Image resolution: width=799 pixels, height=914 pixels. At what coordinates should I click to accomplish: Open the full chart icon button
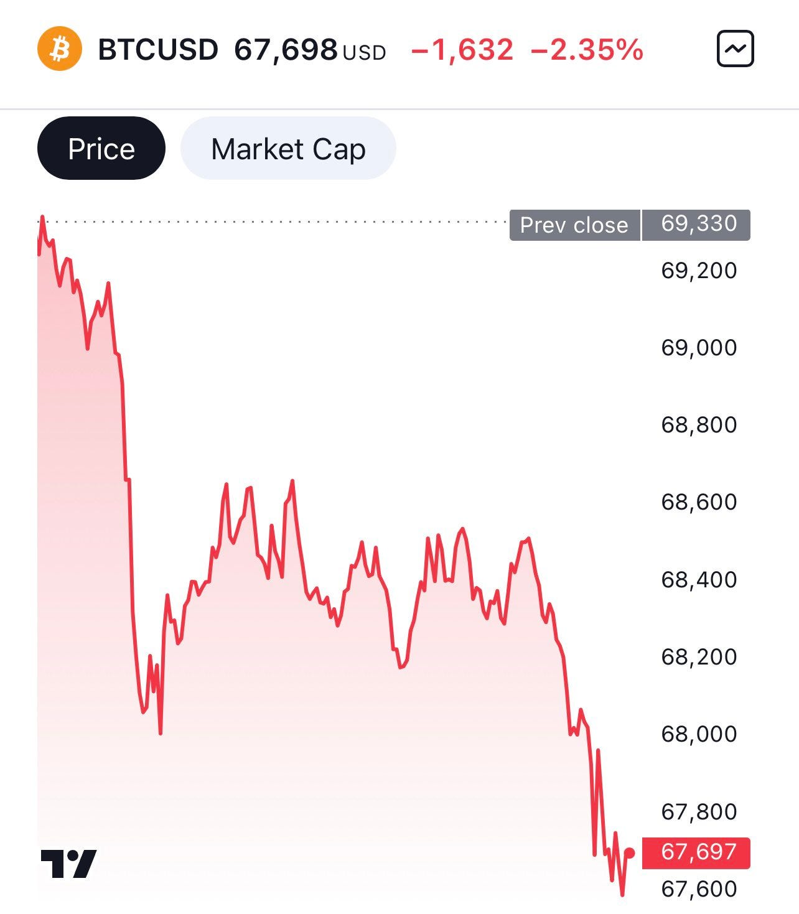[x=735, y=49]
